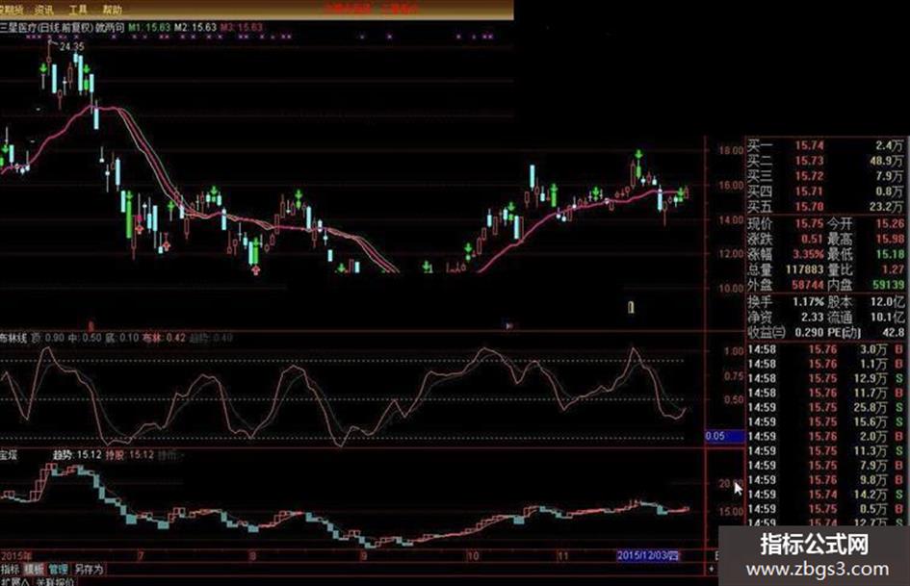The image size is (910, 586).
Task: Click the M3: 15.63 moving average label
Action: [x=242, y=27]
